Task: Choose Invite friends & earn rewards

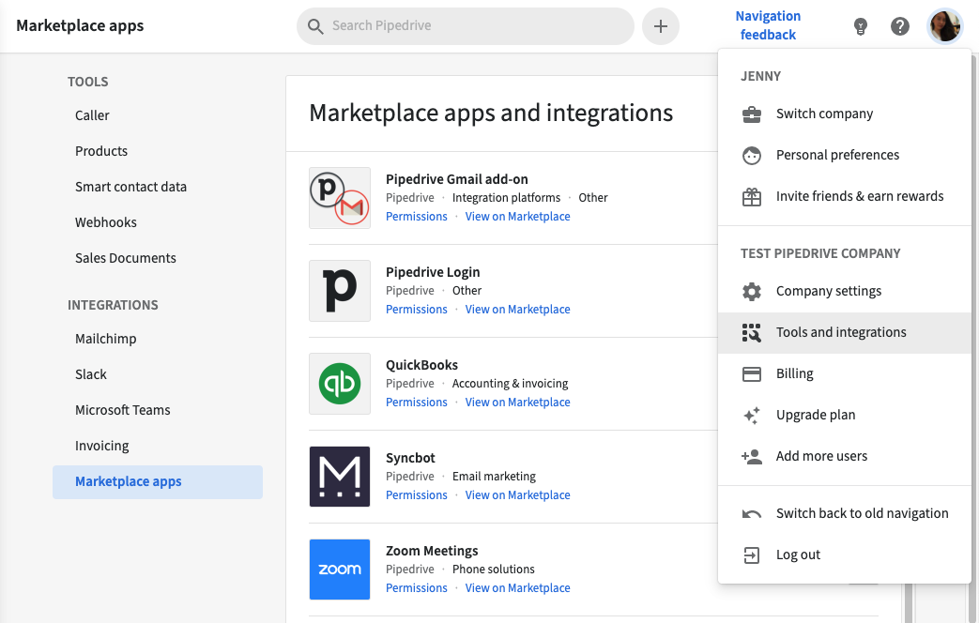Action: (844, 197)
